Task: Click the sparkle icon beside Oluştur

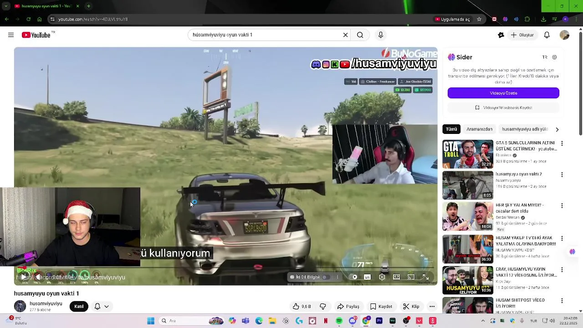Action: 501,35
